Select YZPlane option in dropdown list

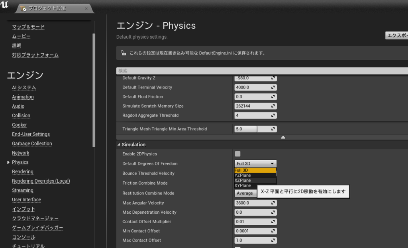[x=255, y=175]
